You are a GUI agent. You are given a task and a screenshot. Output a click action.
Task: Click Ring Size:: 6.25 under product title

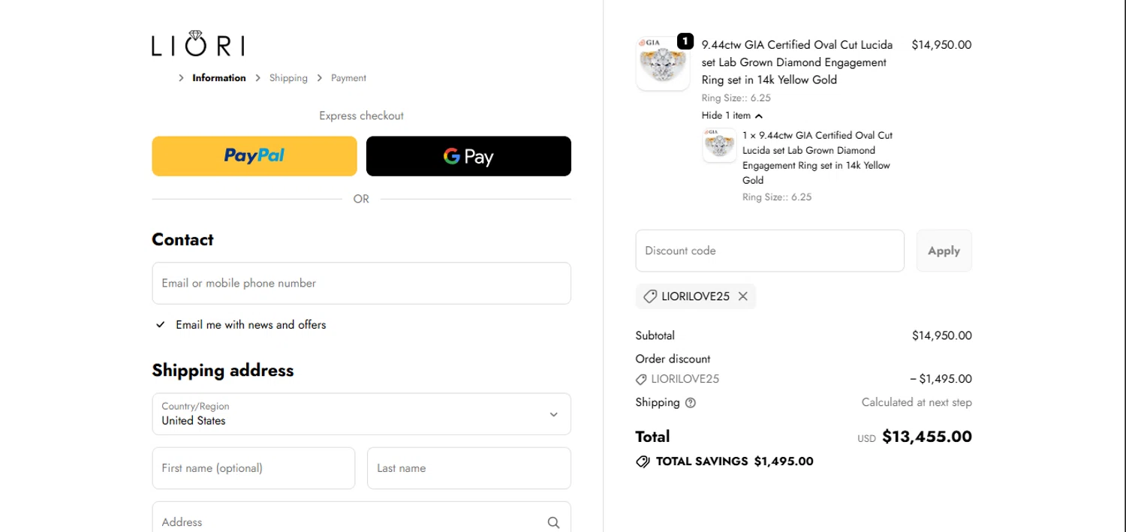point(736,98)
